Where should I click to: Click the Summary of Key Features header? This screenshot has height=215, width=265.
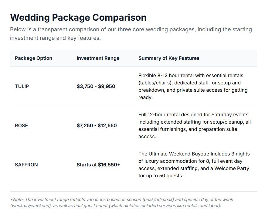(x=169, y=58)
